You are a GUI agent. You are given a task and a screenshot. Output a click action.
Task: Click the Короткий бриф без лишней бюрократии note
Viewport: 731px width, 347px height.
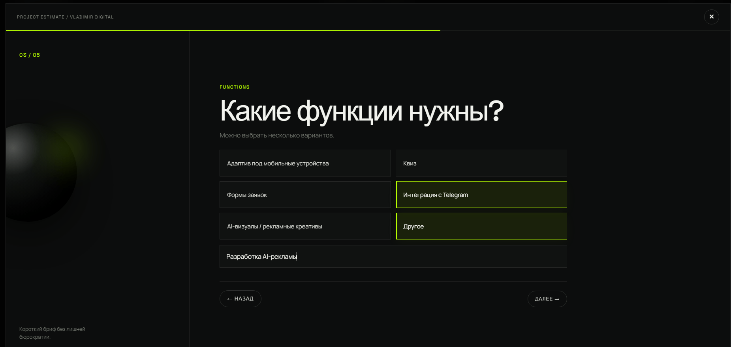click(x=52, y=333)
